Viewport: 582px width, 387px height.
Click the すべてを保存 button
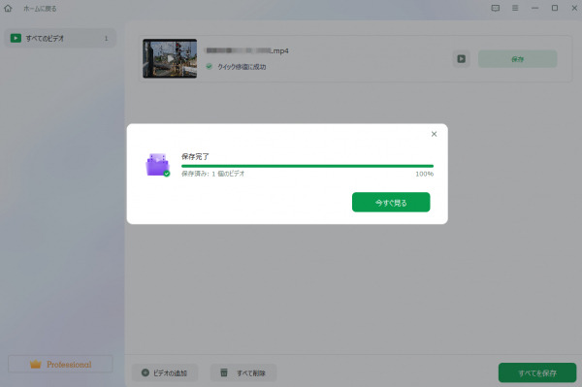pyautogui.click(x=537, y=372)
